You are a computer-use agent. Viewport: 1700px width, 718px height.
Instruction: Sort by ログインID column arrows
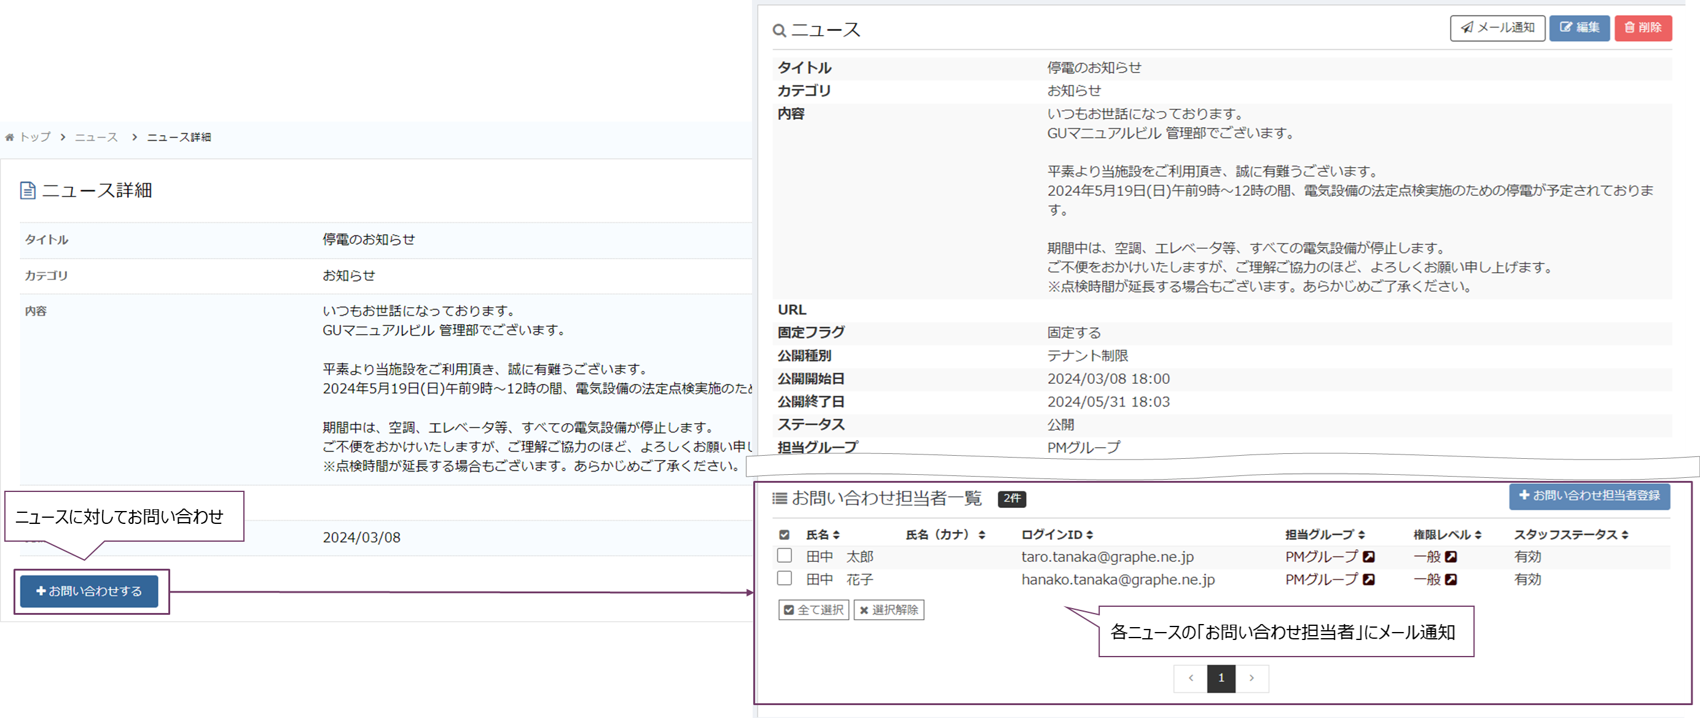pyautogui.click(x=1089, y=535)
